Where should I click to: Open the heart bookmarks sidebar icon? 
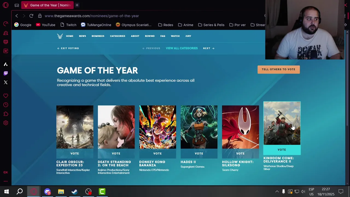5,96
